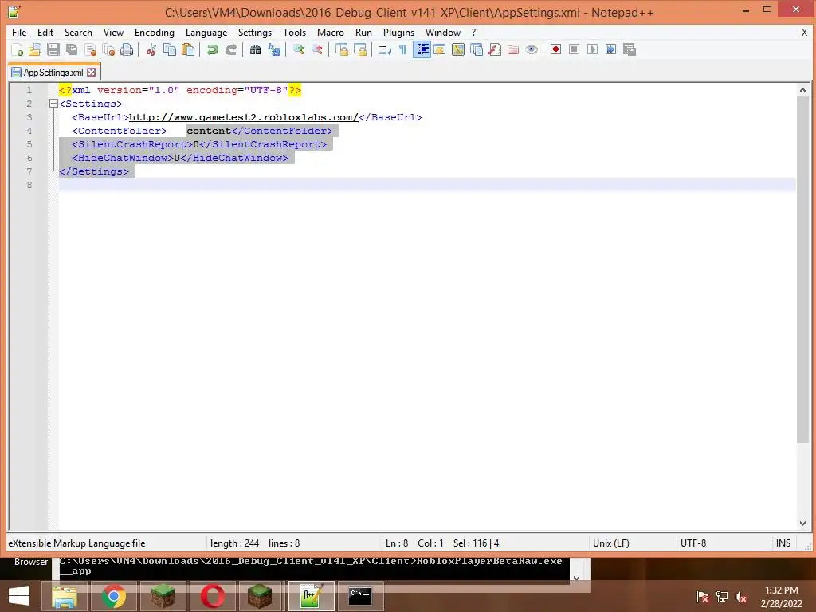Toggle synchronize horizontal scrolling icon
816x612 pixels.
point(359,49)
